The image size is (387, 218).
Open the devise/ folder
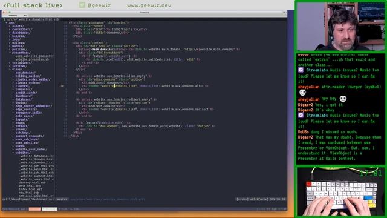[x=21, y=103]
